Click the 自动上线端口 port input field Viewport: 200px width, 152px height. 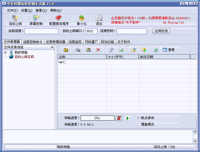click(91, 31)
